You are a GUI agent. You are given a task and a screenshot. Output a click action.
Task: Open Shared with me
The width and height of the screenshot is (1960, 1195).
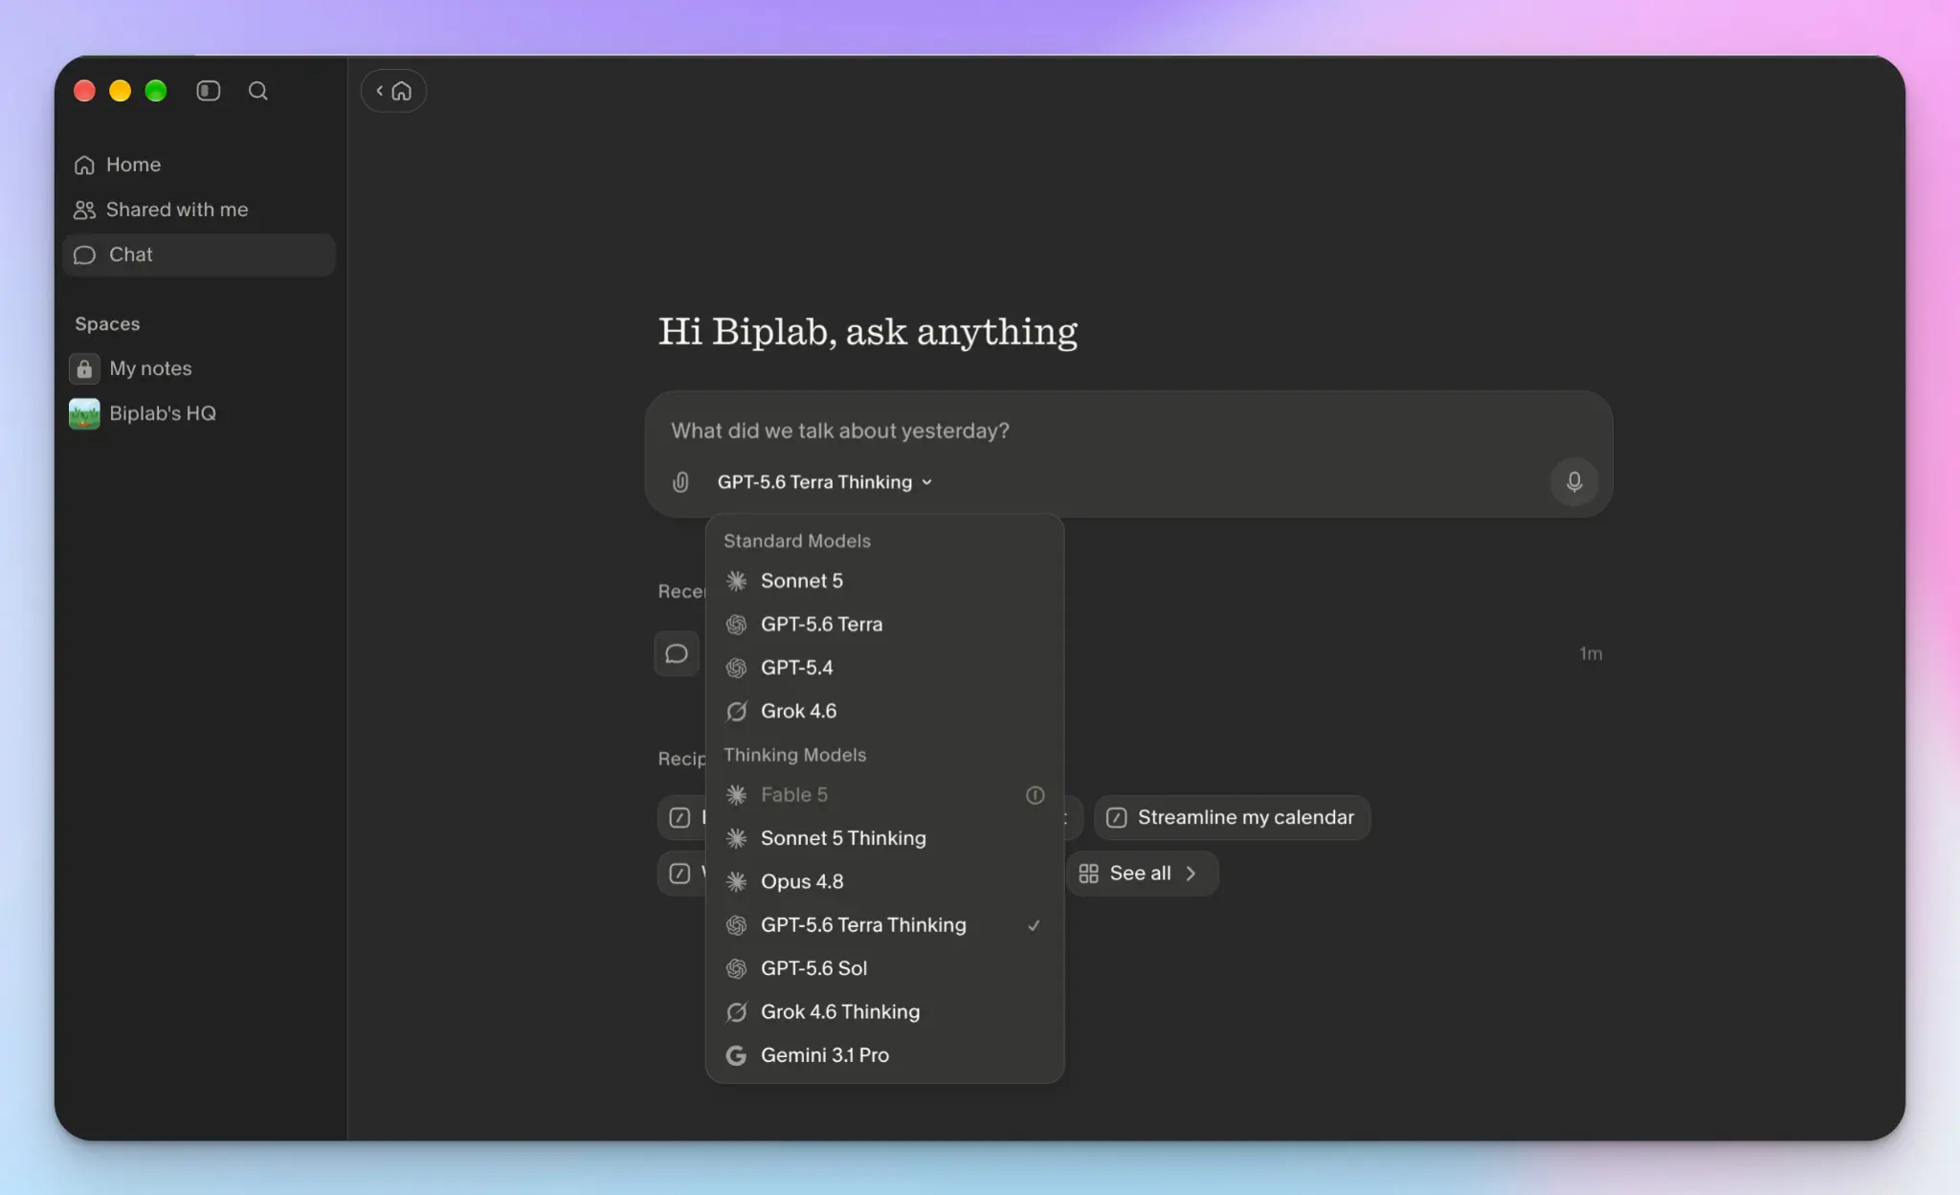coord(199,210)
